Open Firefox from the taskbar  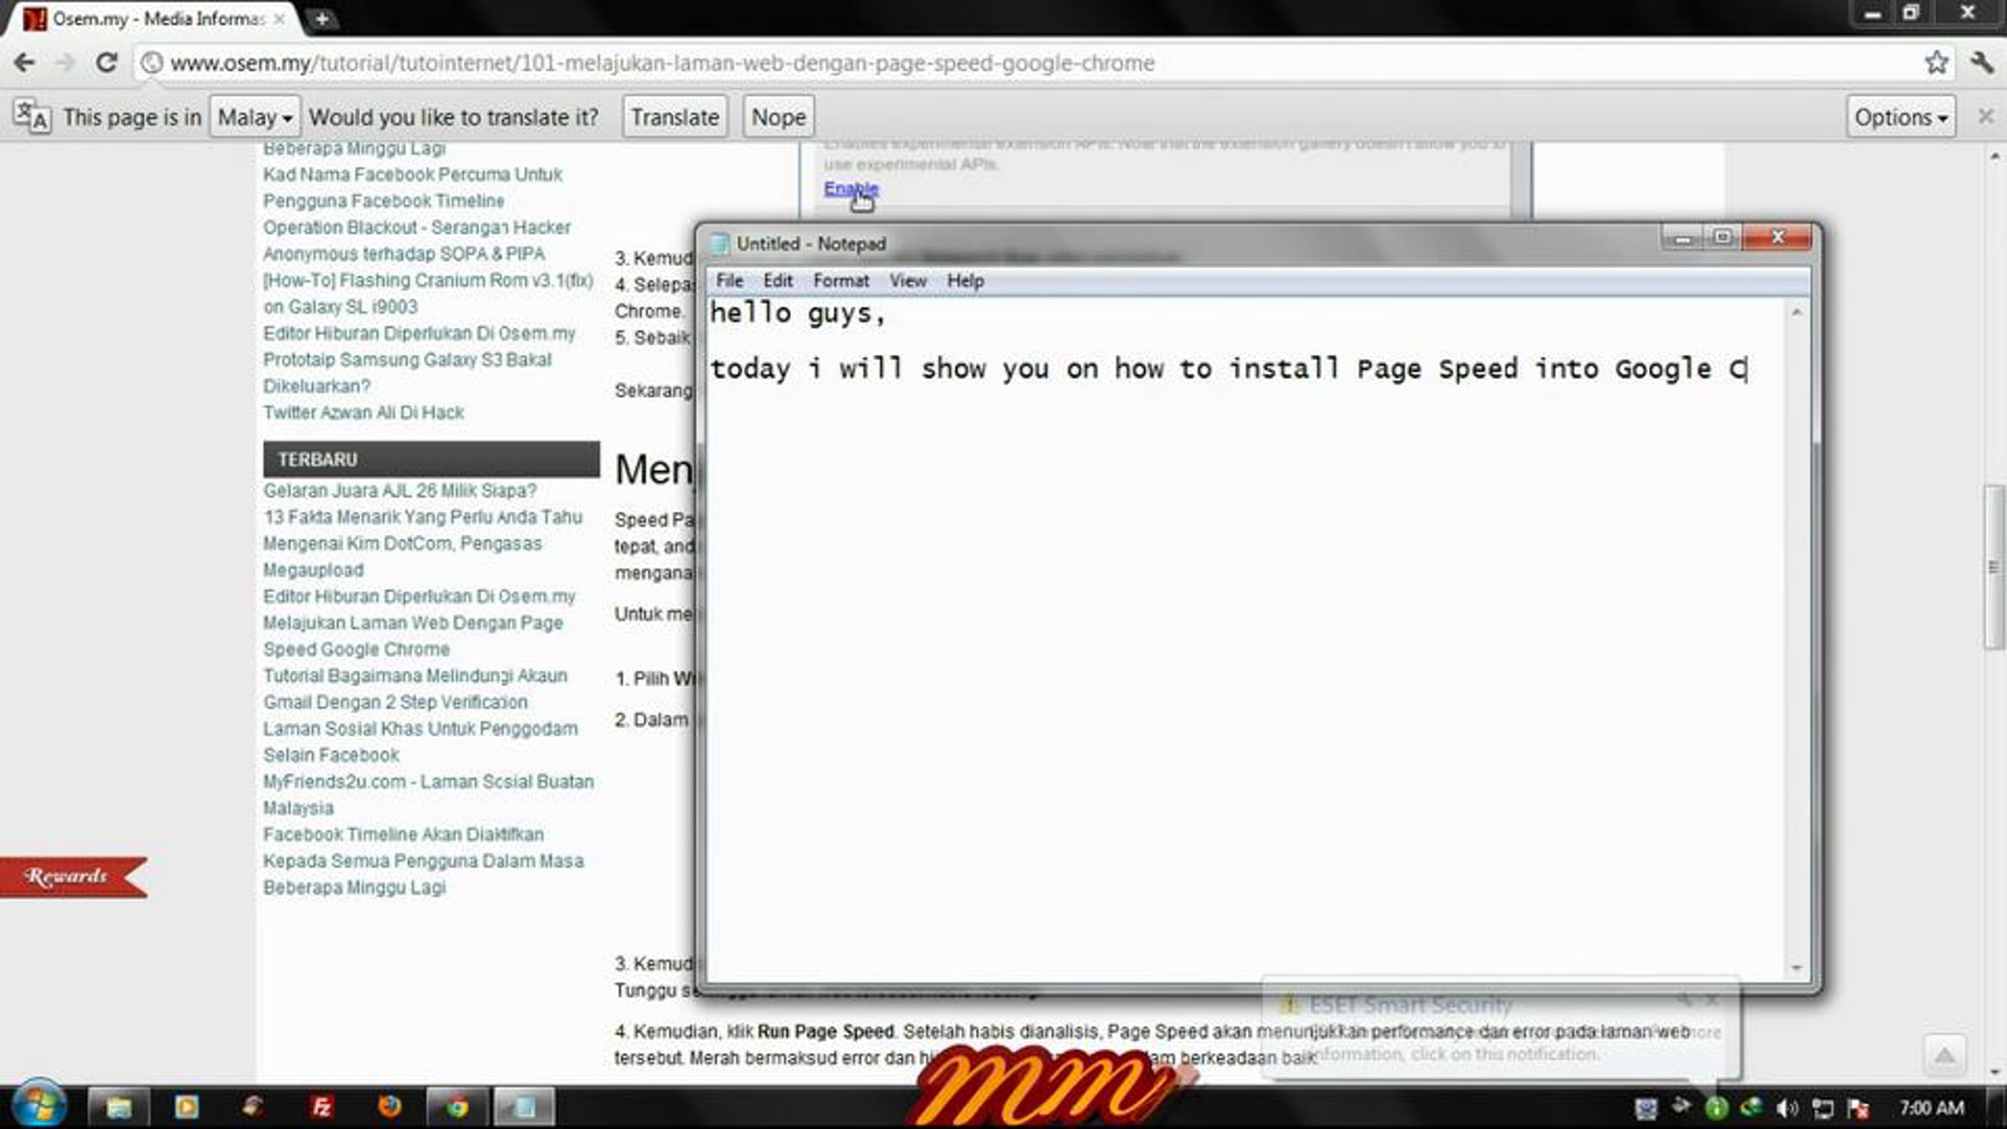389,1107
